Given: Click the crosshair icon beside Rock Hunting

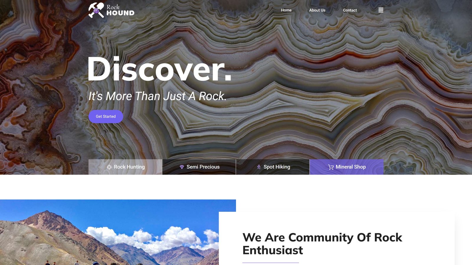Looking at the screenshot, I should point(109,167).
